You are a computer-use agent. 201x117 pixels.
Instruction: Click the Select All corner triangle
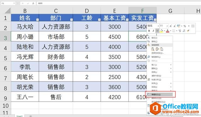[x=8, y=11]
